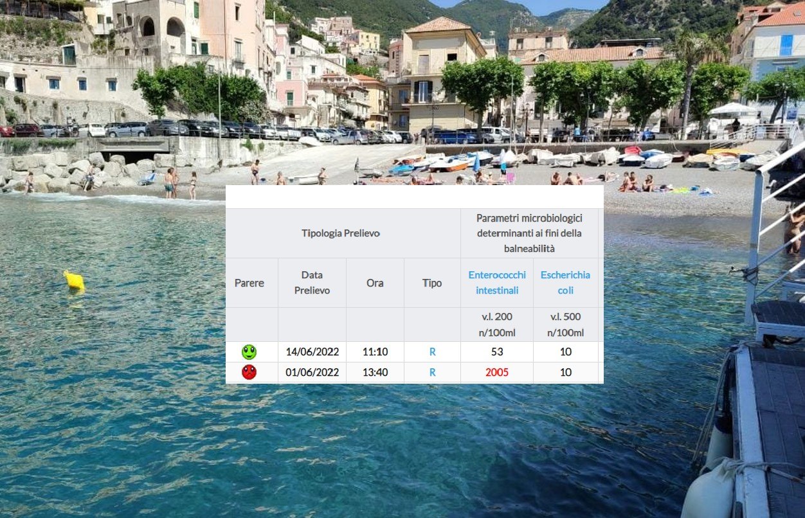Open the Enterococchi intestinali link
805x518 pixels.
[x=497, y=283]
